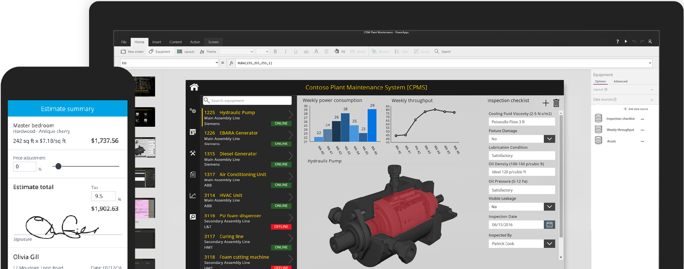The width and height of the screenshot is (684, 269).
Task: Preview the app with the play icon
Action: (x=626, y=42)
